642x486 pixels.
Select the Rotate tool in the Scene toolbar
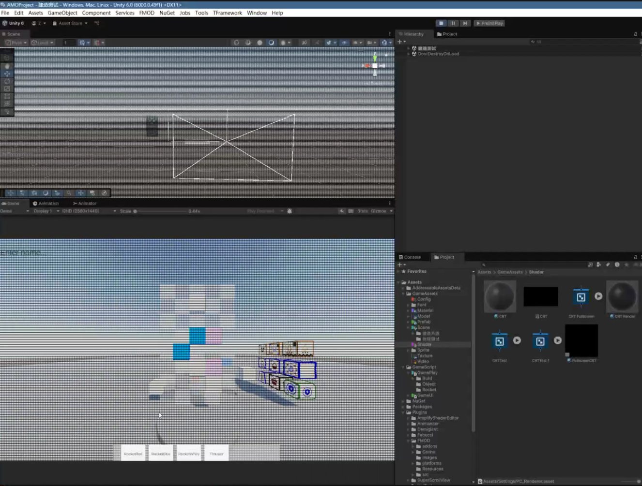(x=7, y=81)
